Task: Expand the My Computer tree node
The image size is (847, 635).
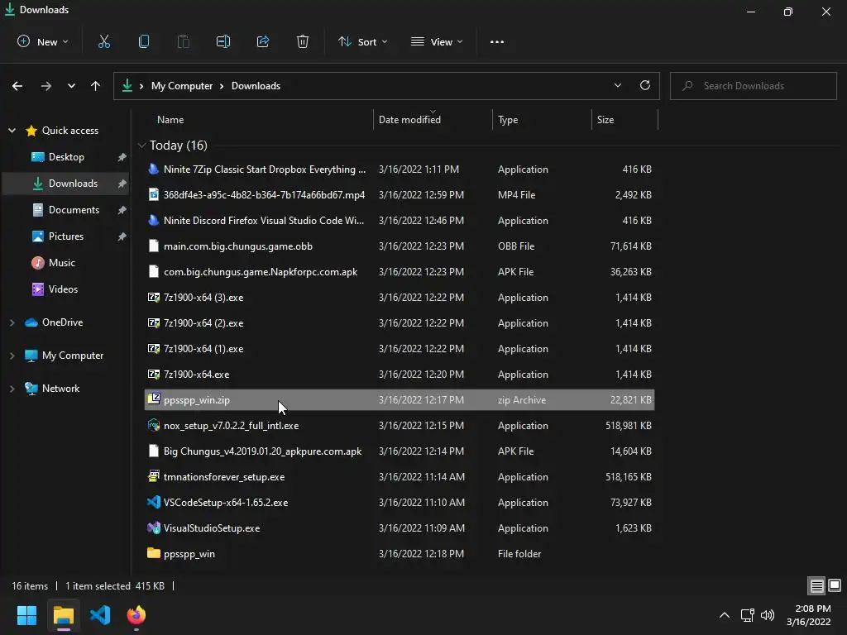Action: [12, 356]
